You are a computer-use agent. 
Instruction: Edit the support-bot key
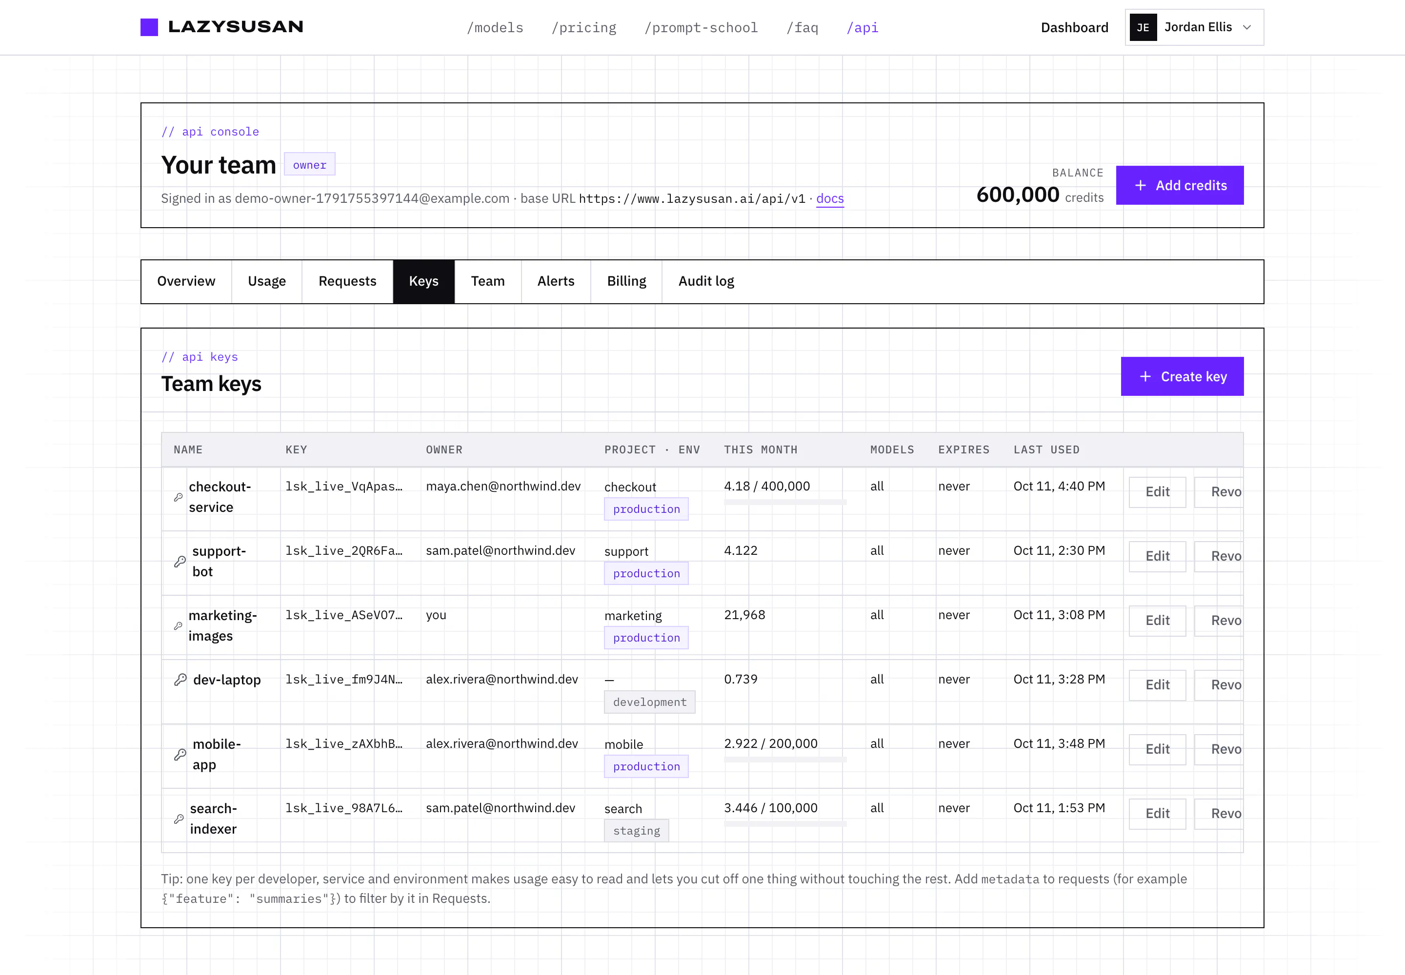(x=1157, y=556)
